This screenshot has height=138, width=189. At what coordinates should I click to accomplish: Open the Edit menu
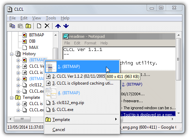24,18
